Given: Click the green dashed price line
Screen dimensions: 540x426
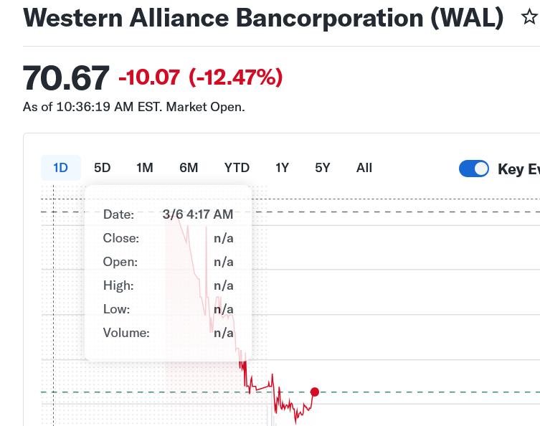Looking at the screenshot, I should 430,392.
